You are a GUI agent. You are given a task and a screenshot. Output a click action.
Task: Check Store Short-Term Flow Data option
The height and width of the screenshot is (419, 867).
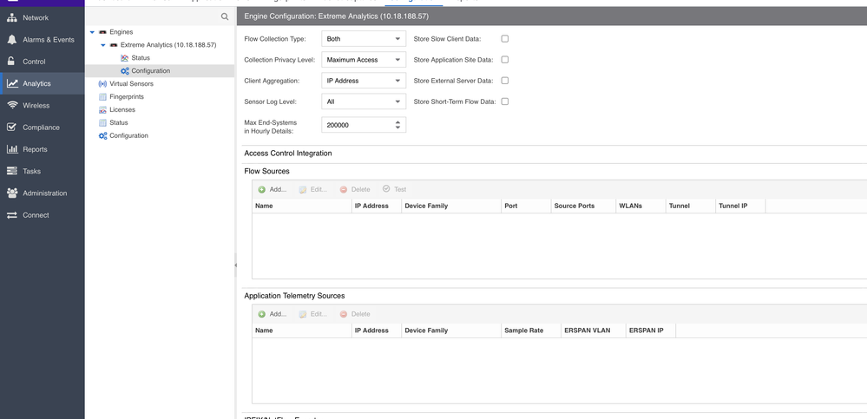pyautogui.click(x=505, y=101)
